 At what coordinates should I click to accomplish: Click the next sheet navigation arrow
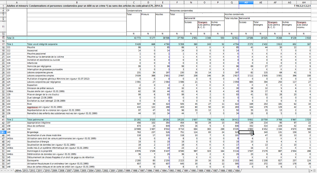pos(9,171)
